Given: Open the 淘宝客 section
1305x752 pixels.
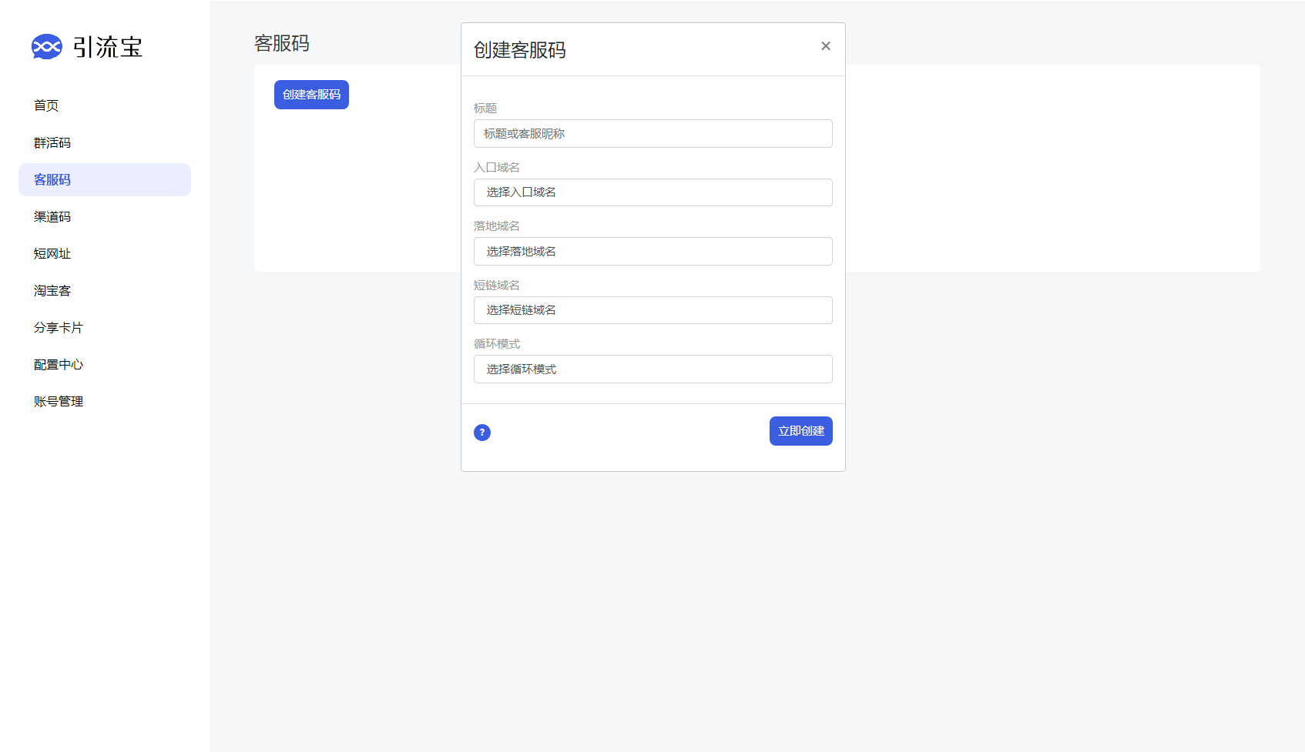Looking at the screenshot, I should 51,290.
